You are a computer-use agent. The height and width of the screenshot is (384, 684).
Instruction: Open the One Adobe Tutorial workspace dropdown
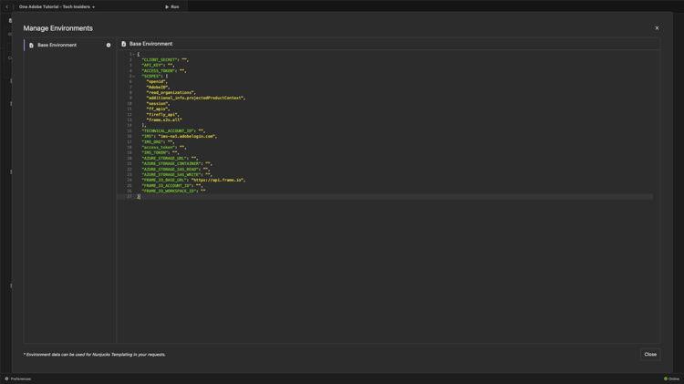tap(57, 6)
